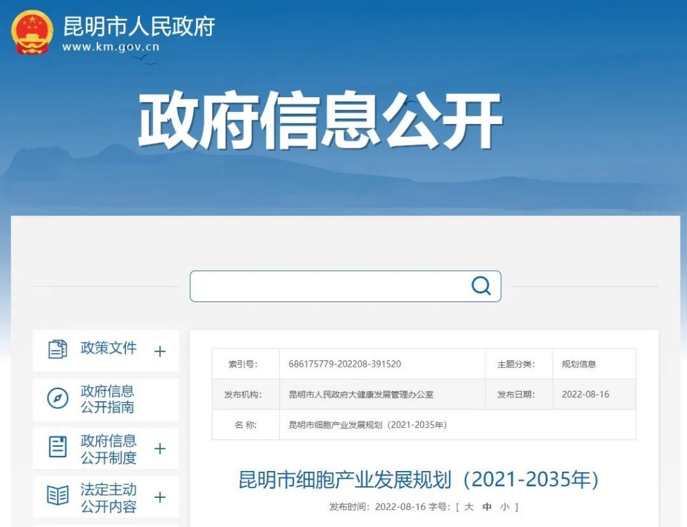Click the 主题分类 label cell
This screenshot has height=527, width=687.
pos(519,364)
